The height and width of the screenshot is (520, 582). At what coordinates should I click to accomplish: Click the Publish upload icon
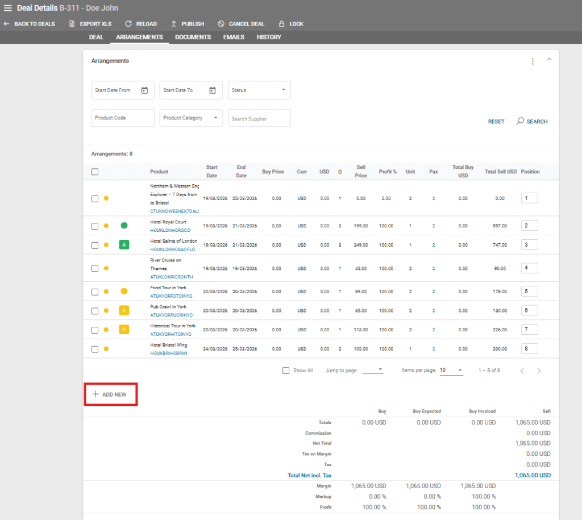(x=174, y=24)
